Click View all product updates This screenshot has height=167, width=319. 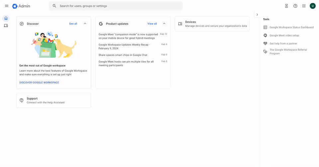point(152,24)
